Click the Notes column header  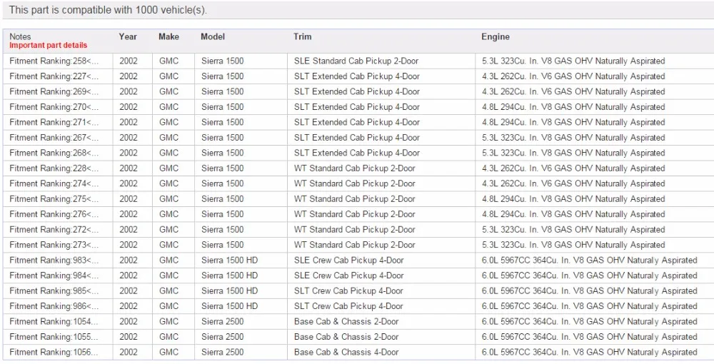[x=20, y=37]
